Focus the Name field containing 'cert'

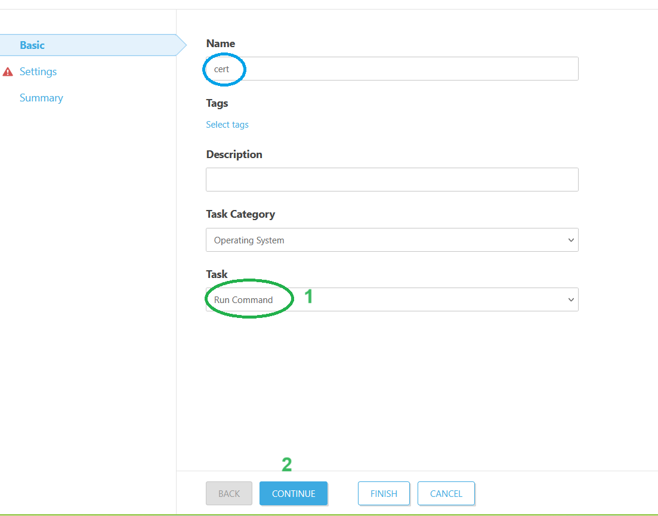[392, 69]
